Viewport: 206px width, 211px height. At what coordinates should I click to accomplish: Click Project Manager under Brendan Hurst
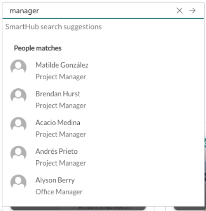click(61, 105)
